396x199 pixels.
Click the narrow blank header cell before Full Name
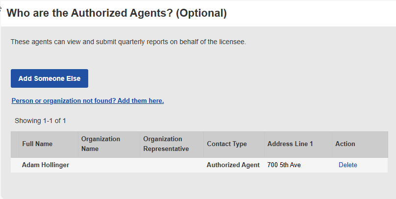(x=15, y=144)
